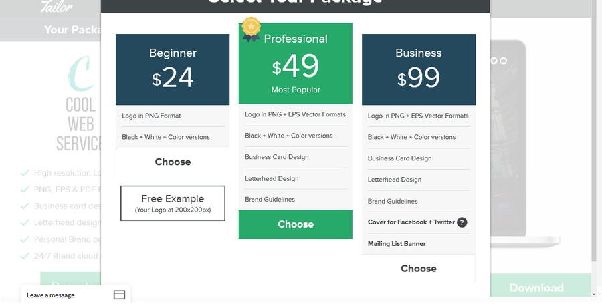
Task: Open the Leave a message chat bar
Action: pyautogui.click(x=76, y=295)
